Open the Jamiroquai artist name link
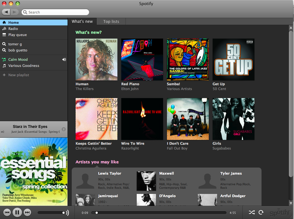The width and height of the screenshot is (294, 219). [108, 196]
